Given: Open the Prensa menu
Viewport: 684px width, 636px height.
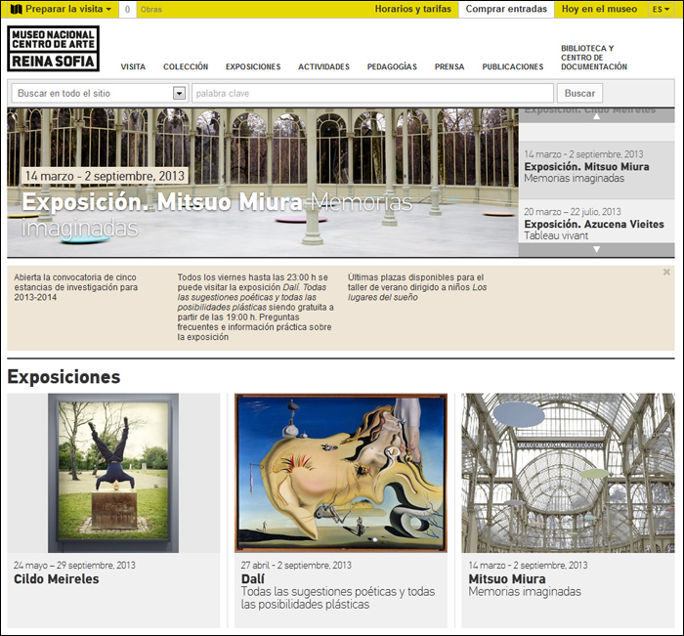Looking at the screenshot, I should pos(449,66).
